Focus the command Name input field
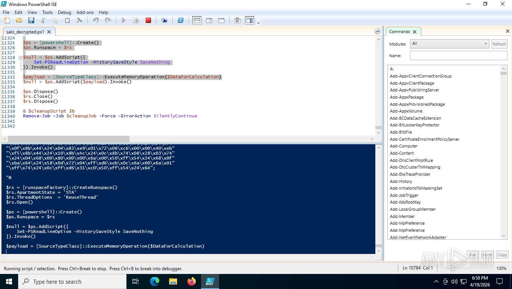The image size is (512, 289). pyautogui.click(x=459, y=56)
